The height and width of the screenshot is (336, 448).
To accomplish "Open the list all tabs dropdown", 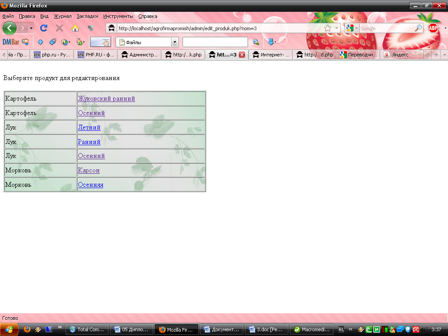I will [x=444, y=55].
